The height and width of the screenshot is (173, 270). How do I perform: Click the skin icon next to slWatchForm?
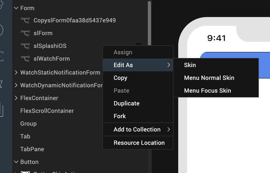pyautogui.click(x=25, y=59)
